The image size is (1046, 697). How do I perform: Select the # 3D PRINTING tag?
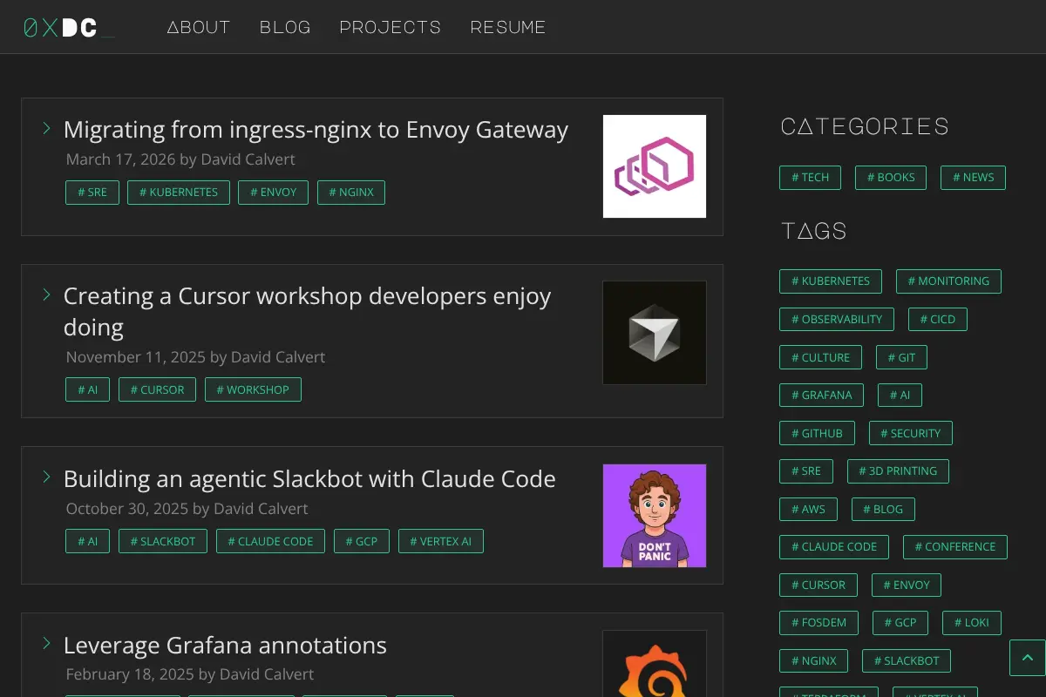point(898,470)
